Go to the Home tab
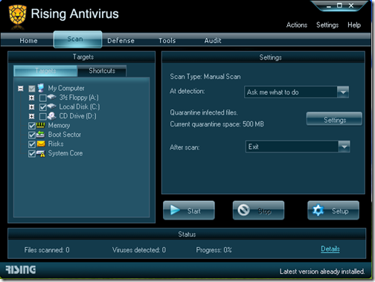 (x=28, y=41)
